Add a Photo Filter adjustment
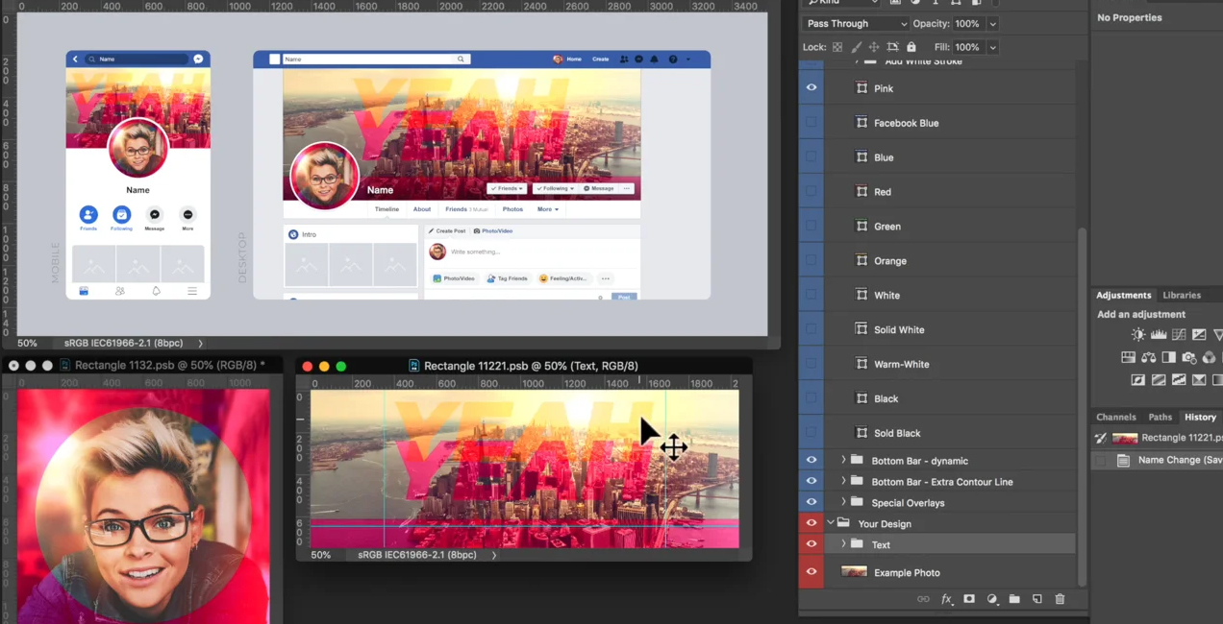 (1189, 357)
